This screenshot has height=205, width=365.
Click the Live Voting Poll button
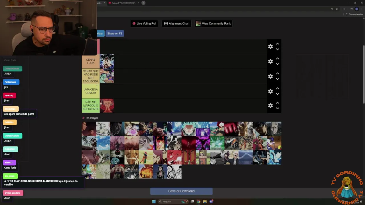[144, 24]
